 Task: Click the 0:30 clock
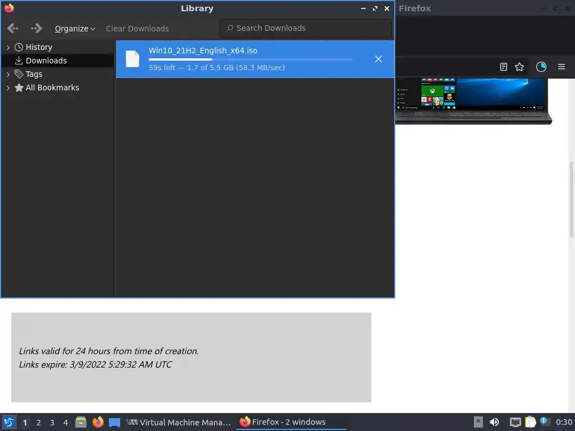[564, 422]
